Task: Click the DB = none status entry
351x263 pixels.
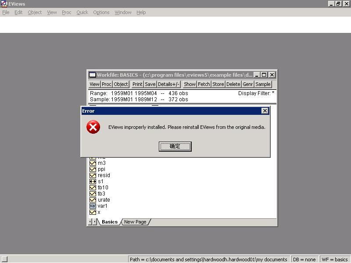Action: [304, 259]
